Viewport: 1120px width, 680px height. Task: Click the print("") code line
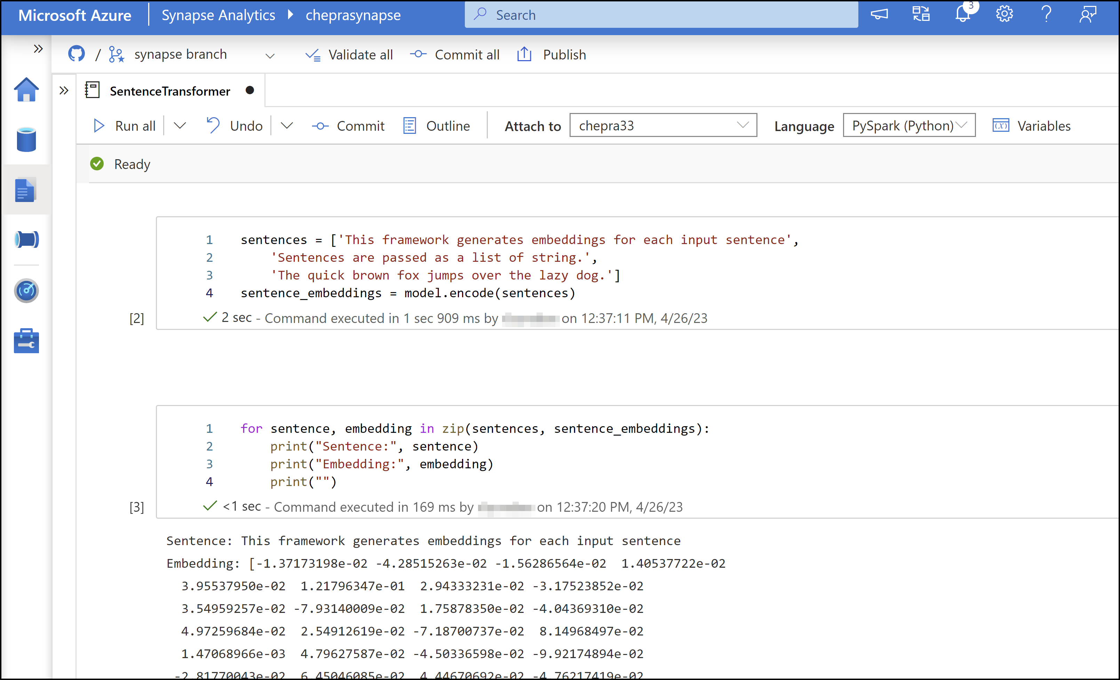(x=303, y=481)
